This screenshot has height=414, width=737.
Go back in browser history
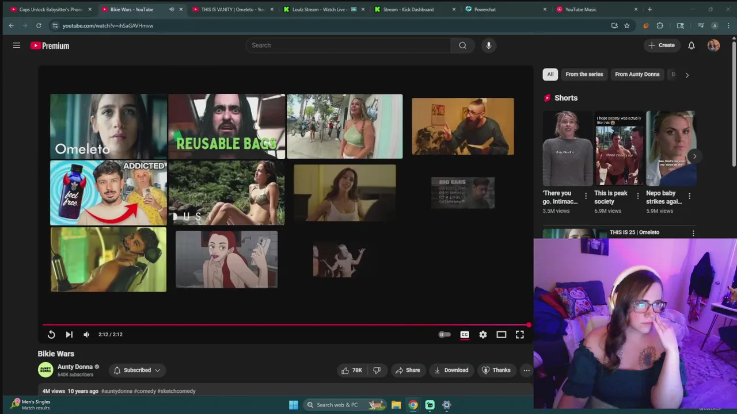[x=11, y=25]
